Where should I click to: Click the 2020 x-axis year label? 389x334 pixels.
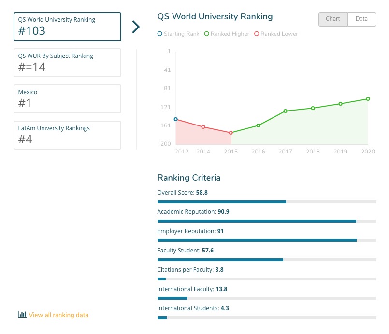tap(368, 152)
